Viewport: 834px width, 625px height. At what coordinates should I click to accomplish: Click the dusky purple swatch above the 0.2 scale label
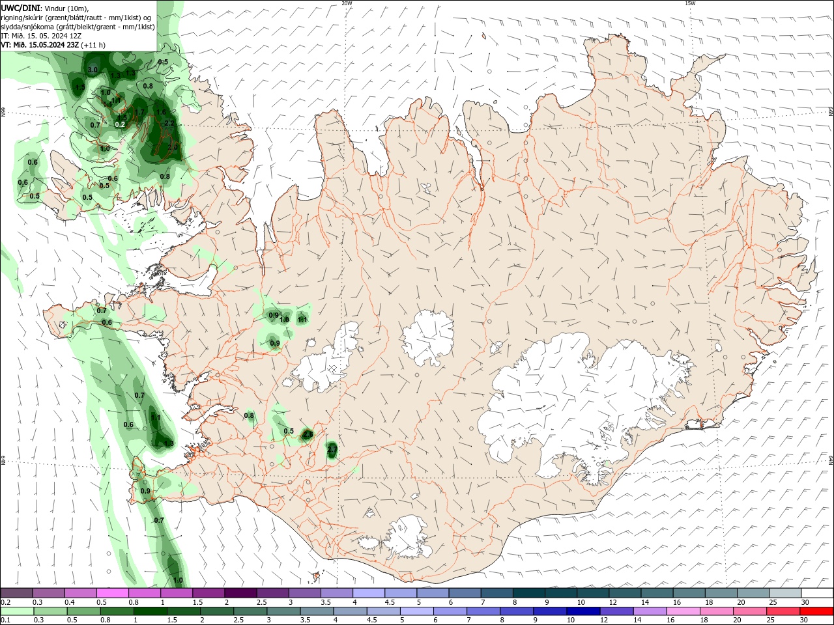16,593
